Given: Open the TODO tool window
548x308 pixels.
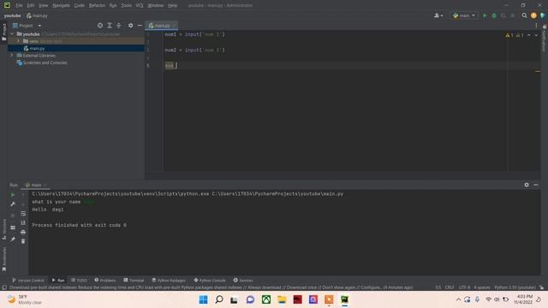Looking at the screenshot, I should (x=79, y=281).
